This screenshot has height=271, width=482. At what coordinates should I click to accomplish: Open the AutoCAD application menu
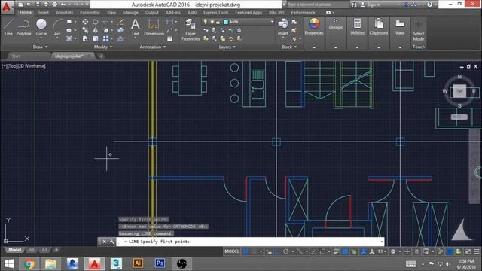(x=7, y=7)
